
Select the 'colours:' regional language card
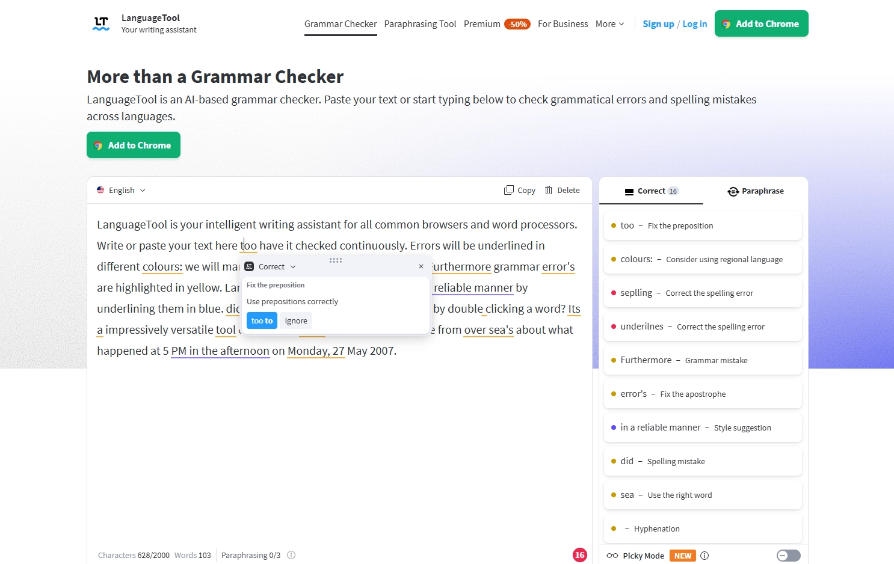pos(703,259)
